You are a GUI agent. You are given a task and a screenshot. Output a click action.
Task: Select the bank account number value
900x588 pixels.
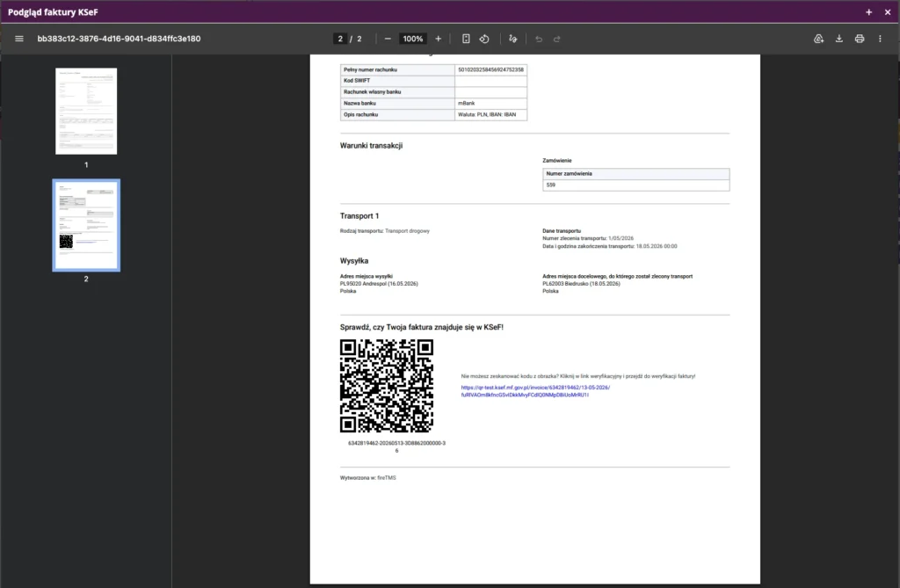pyautogui.click(x=490, y=69)
